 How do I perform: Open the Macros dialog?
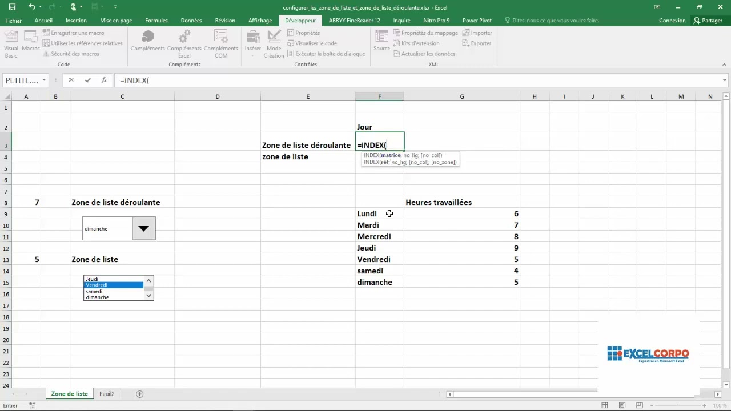pyautogui.click(x=31, y=40)
